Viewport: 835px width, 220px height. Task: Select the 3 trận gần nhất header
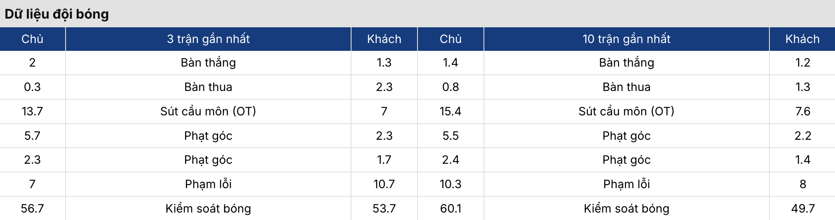pyautogui.click(x=208, y=39)
